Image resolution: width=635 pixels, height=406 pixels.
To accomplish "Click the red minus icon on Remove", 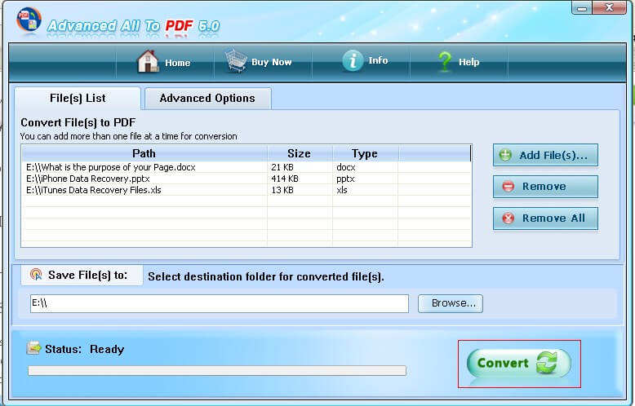I will [508, 187].
